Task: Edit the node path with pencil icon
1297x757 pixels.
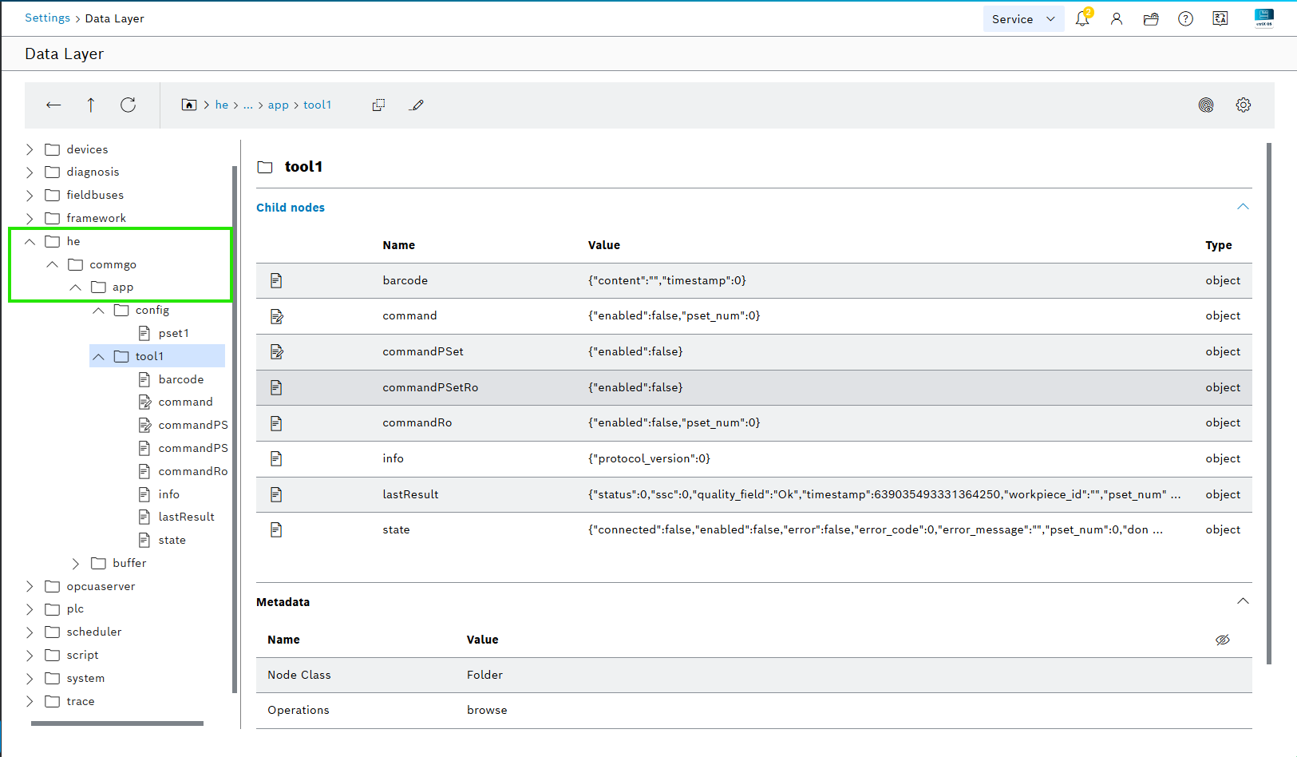Action: point(417,105)
